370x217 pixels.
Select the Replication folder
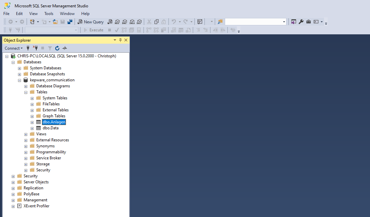(x=33, y=188)
